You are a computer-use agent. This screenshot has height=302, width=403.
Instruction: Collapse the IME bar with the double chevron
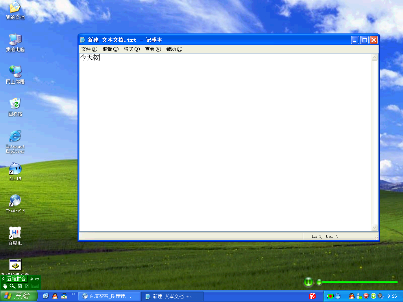[3, 279]
